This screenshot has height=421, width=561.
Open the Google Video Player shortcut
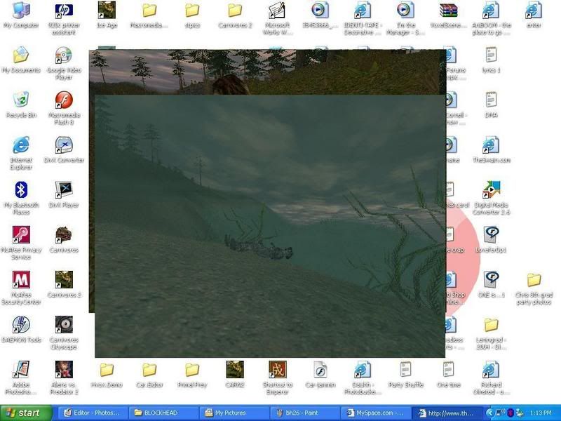tap(64, 55)
